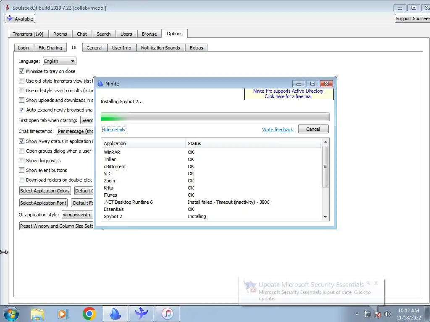The width and height of the screenshot is (430, 322).
Task: Launch Windows Media Player from taskbar
Action: pos(63,314)
